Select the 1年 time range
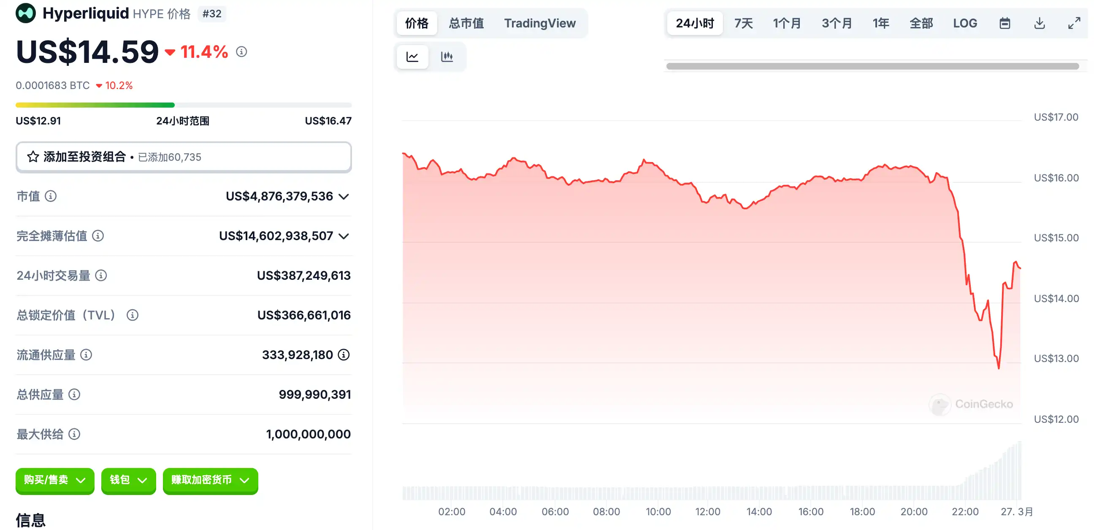Screen dimensions: 1094x530 point(880,23)
